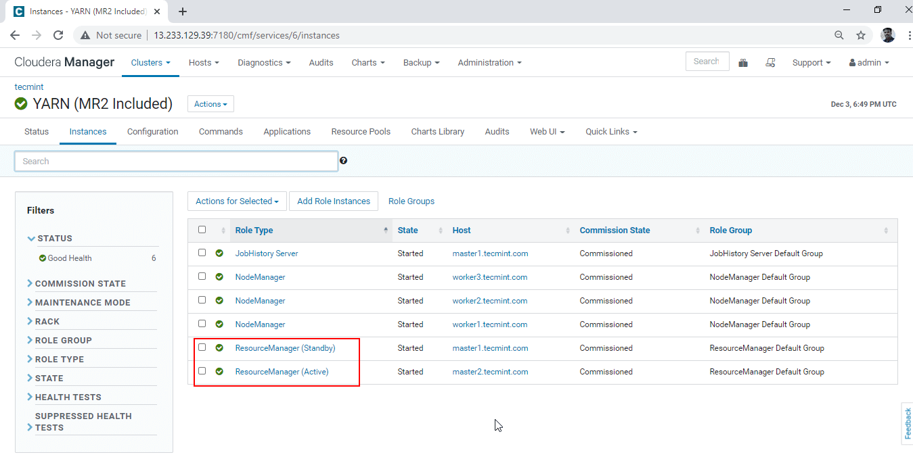Toggle the select-all checkbox in table header
913x461 pixels.
[x=202, y=230]
